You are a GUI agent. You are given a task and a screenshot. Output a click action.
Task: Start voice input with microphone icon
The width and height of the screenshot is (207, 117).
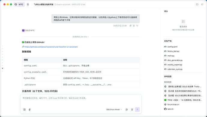(132, 110)
